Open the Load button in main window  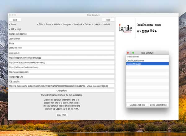pyautogui.click(x=108, y=20)
